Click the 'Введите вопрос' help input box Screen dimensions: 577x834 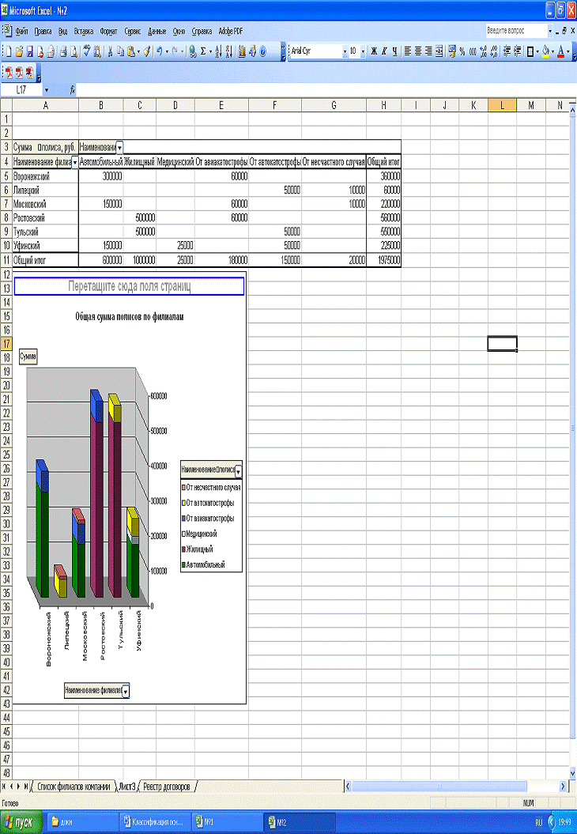click(x=517, y=31)
